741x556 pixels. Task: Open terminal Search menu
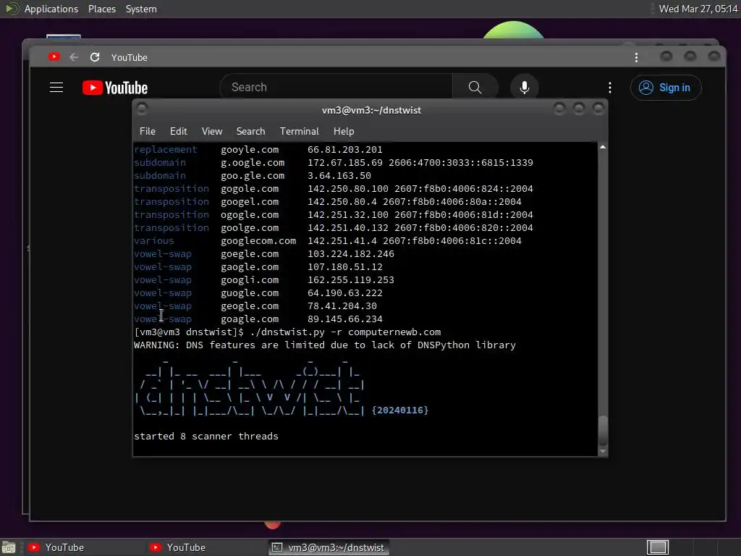click(x=250, y=132)
